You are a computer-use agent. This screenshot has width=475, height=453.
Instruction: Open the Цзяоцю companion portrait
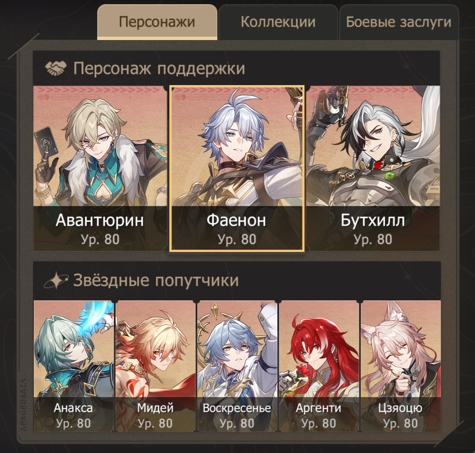pos(400,366)
